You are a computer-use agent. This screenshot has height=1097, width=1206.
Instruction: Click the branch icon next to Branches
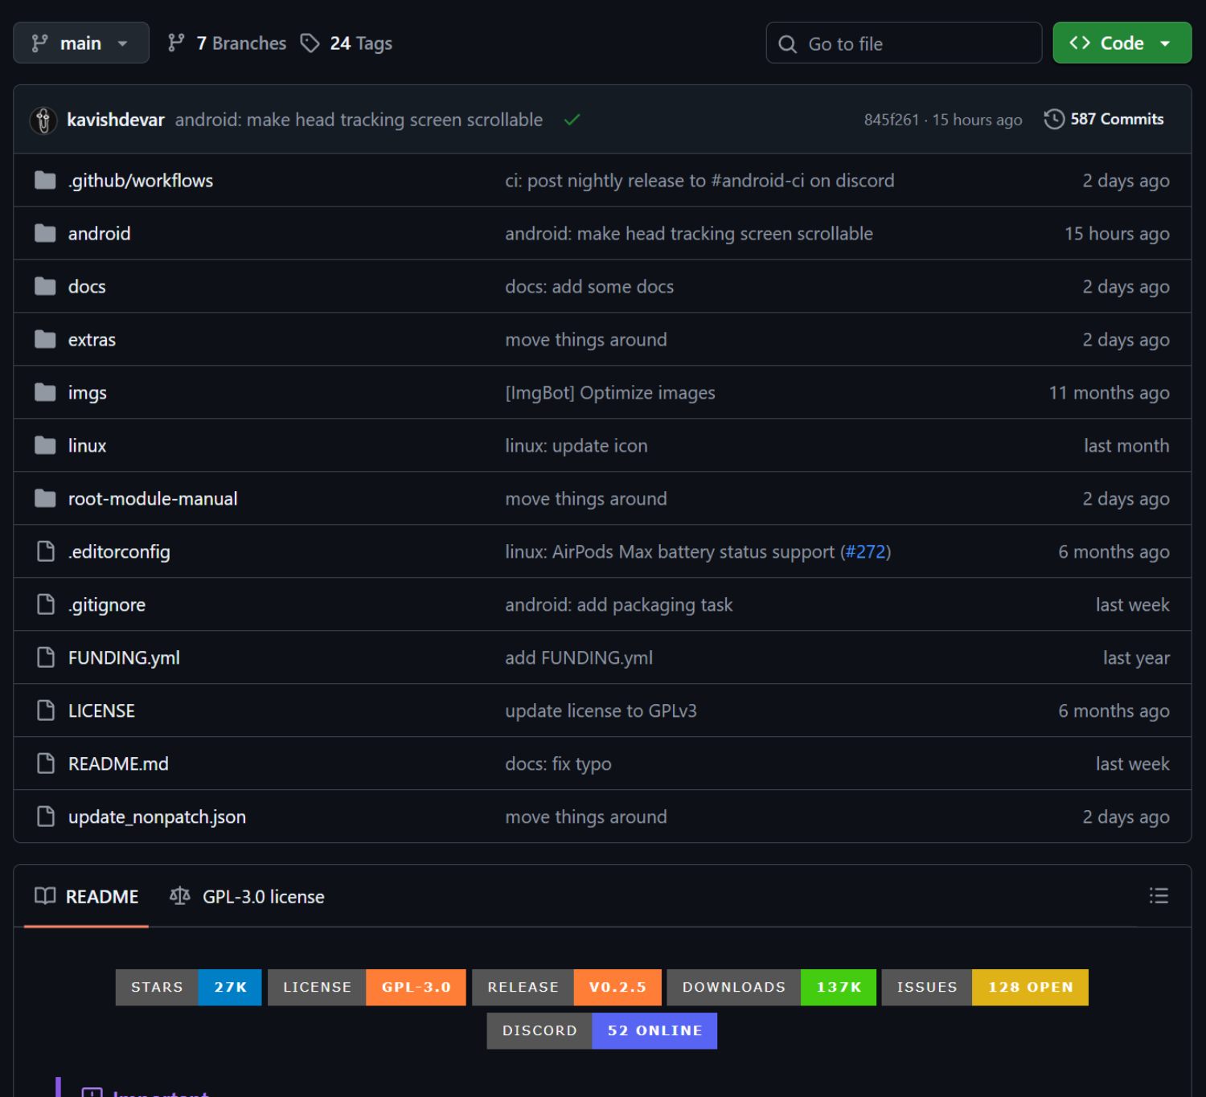coord(176,43)
